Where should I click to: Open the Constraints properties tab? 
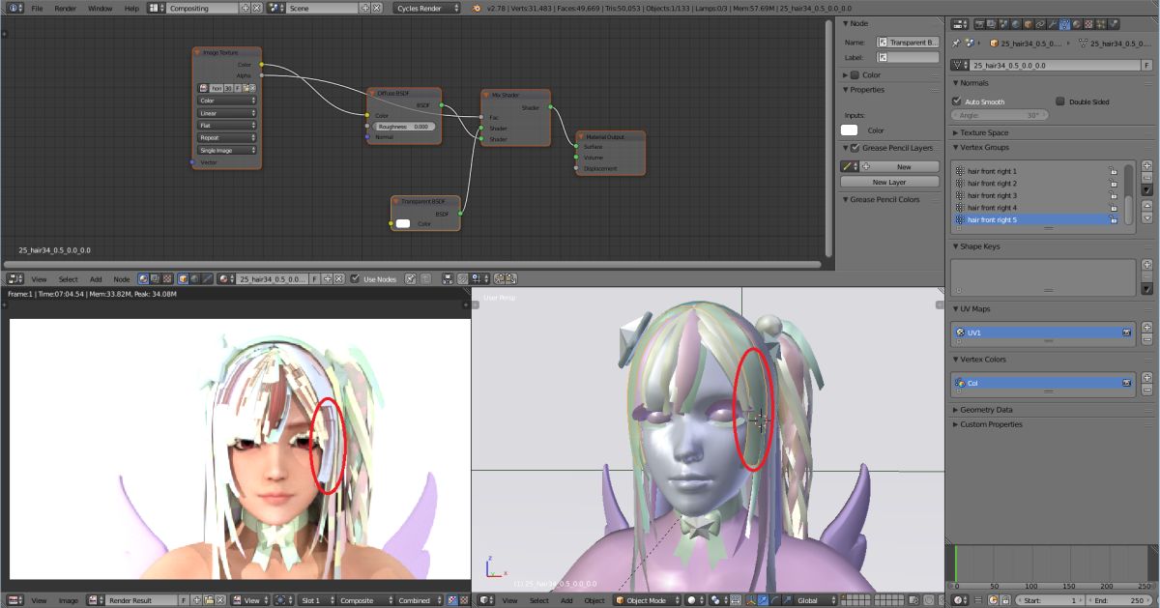point(1040,24)
